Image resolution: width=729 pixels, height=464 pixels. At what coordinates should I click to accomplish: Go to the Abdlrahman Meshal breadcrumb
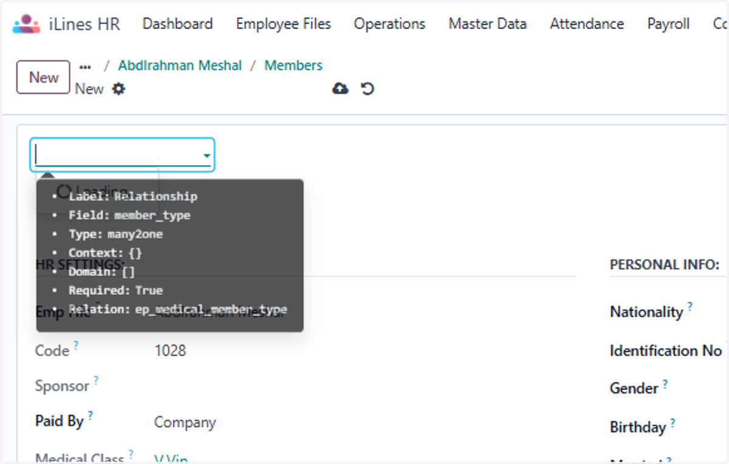coord(180,66)
